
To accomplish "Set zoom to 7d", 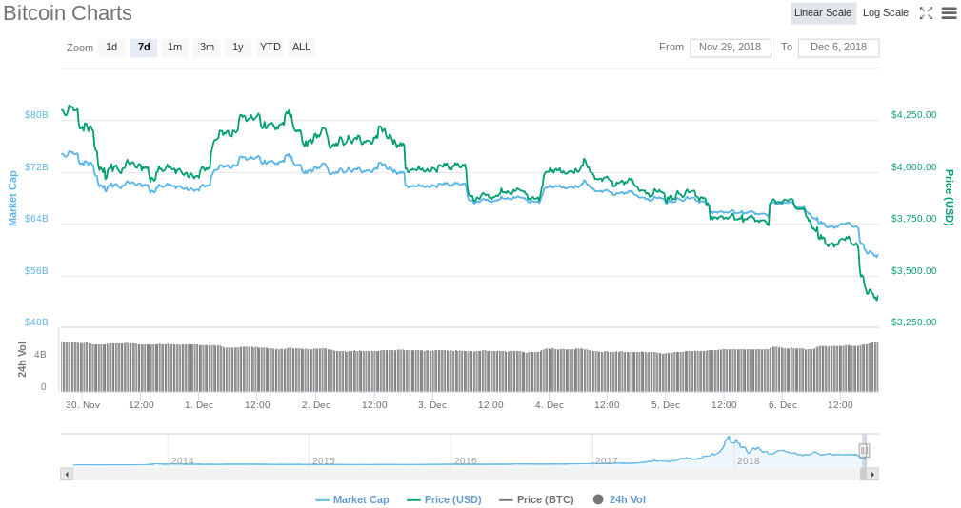I will (x=144, y=48).
